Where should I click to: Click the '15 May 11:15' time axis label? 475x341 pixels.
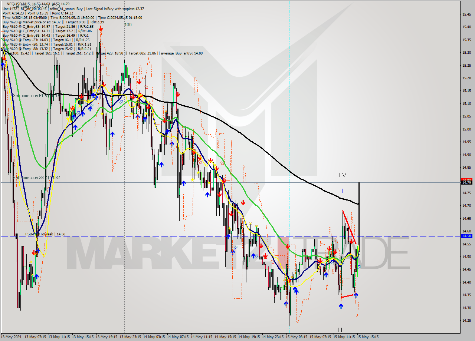(x=344, y=337)
